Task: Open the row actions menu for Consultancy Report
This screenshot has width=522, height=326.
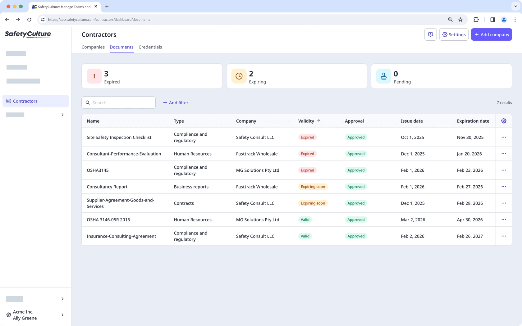Action: click(504, 187)
